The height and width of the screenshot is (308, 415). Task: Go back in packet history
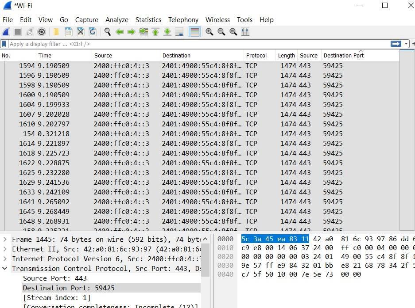pyautogui.click(x=120, y=32)
